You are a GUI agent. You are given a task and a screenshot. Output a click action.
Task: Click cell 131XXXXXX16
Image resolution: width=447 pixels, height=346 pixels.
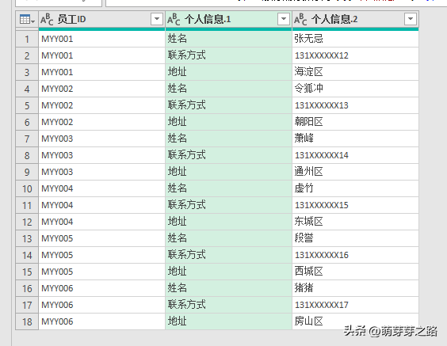coord(356,255)
